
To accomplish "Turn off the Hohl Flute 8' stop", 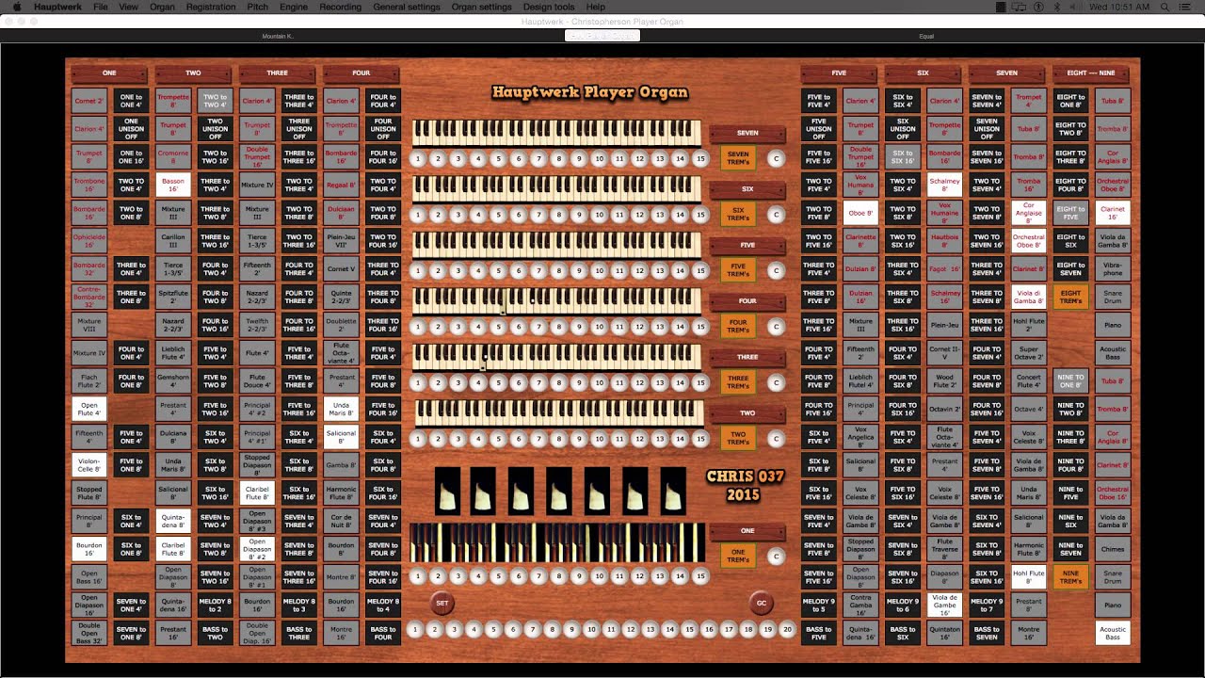I will click(1029, 576).
